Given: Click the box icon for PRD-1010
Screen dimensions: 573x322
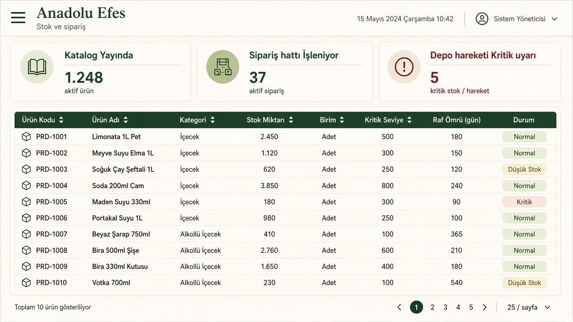Looking at the screenshot, I should tap(26, 283).
